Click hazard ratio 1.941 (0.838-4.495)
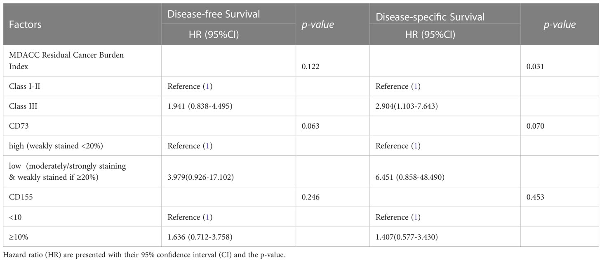 pyautogui.click(x=199, y=107)
